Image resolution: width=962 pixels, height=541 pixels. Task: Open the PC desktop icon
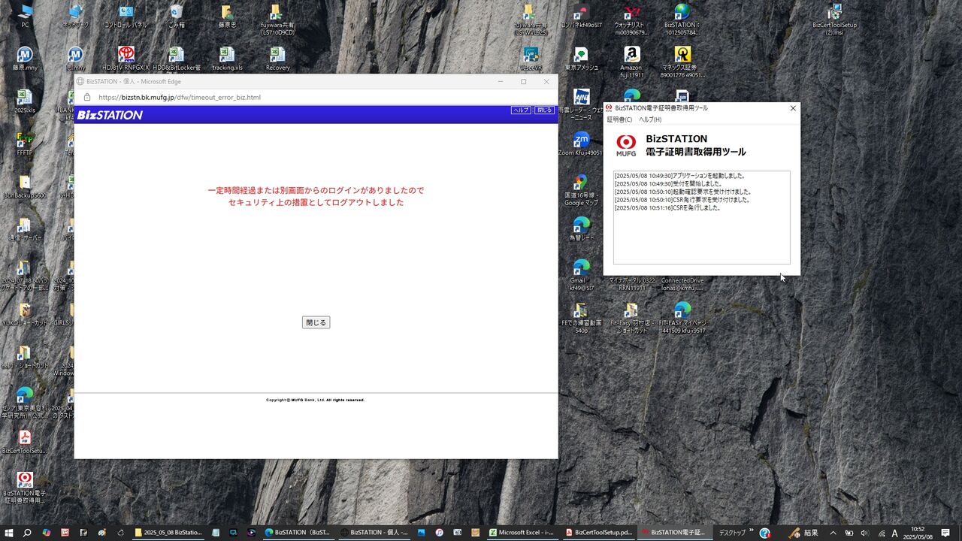click(25, 15)
